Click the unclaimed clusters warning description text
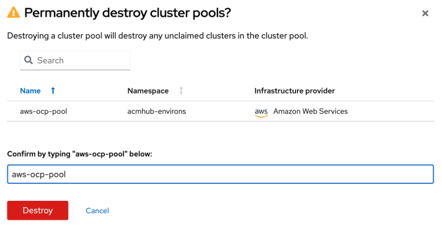 coord(157,36)
